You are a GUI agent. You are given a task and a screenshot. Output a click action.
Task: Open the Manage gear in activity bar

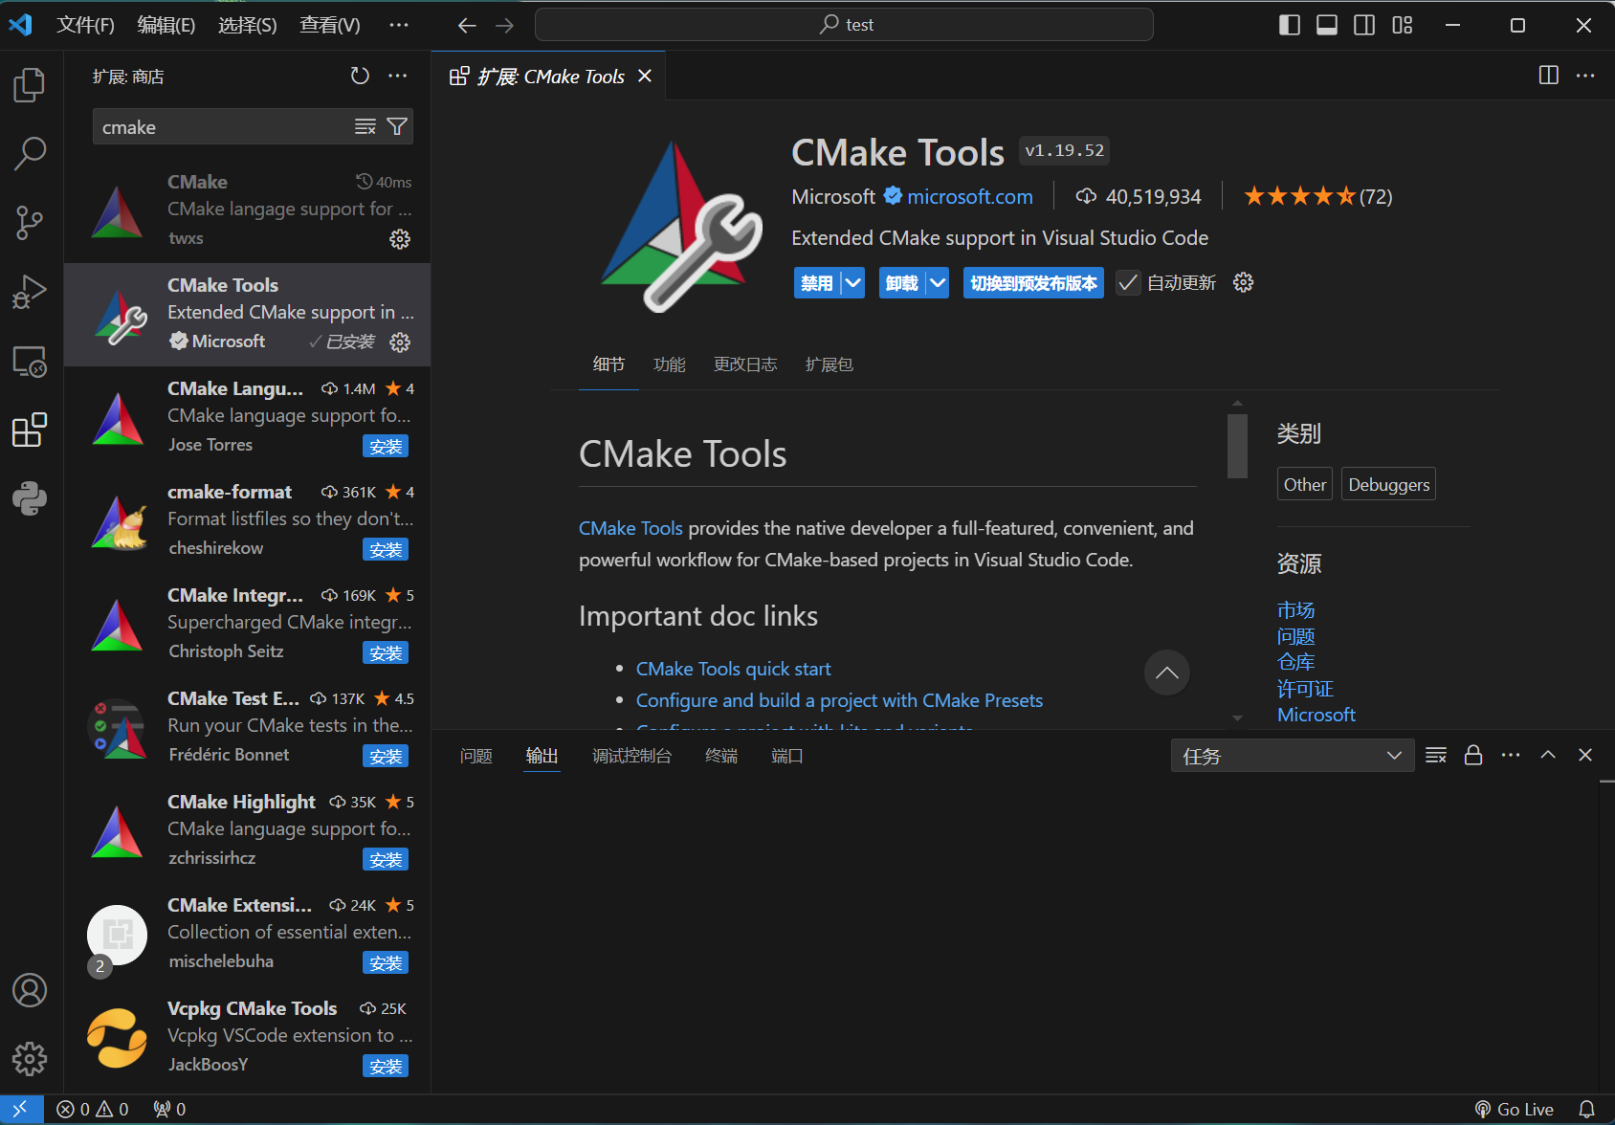[x=30, y=1059]
